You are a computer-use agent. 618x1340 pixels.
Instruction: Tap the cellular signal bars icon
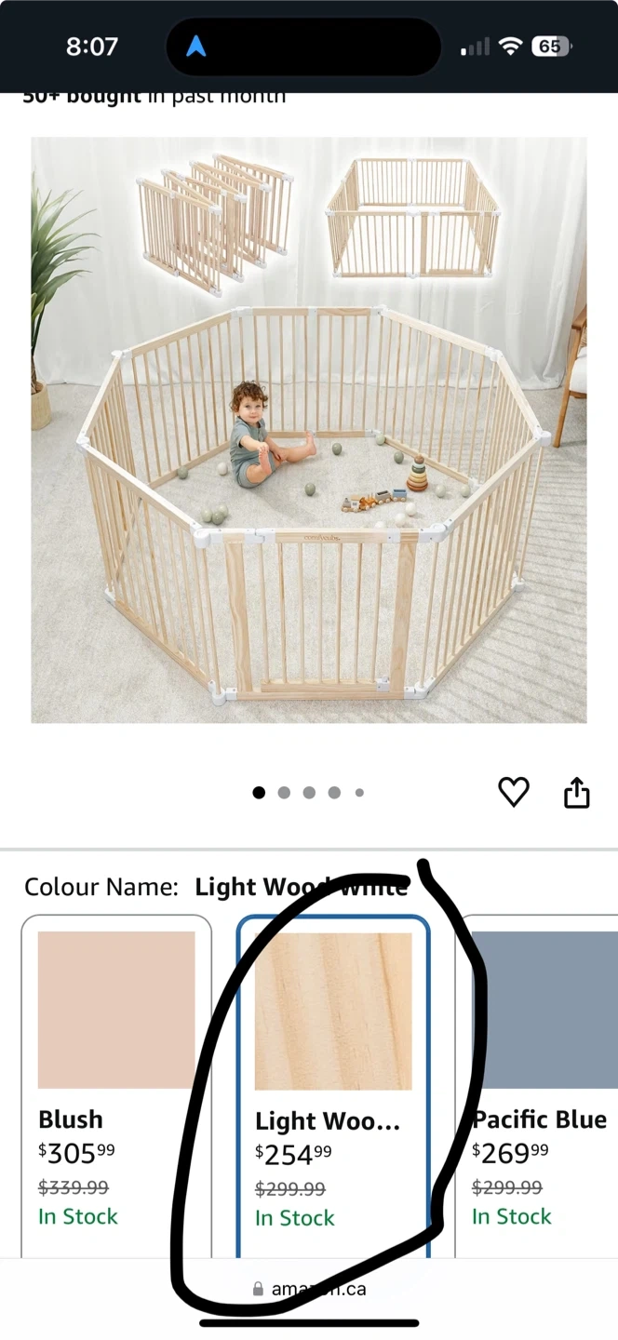(476, 47)
